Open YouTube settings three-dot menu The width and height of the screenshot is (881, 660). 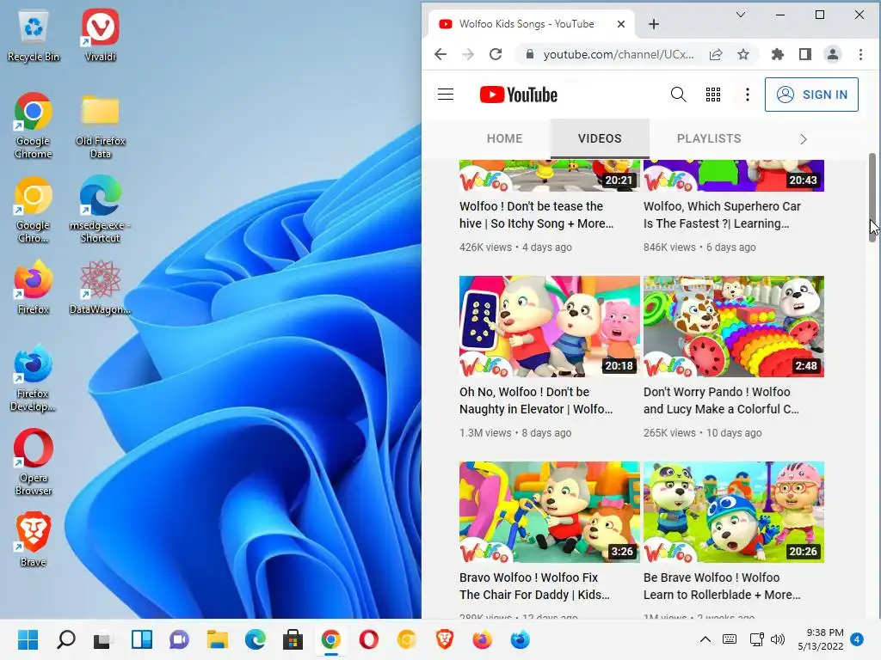click(748, 95)
